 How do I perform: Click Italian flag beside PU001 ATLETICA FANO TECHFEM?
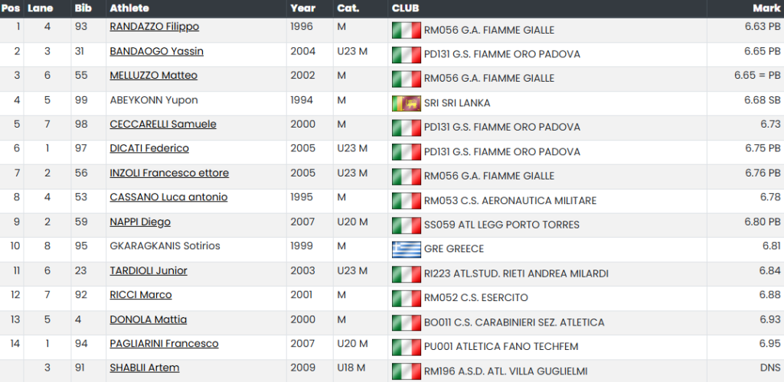click(x=407, y=347)
